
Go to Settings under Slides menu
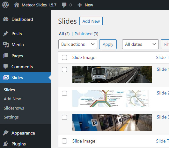click(x=11, y=117)
